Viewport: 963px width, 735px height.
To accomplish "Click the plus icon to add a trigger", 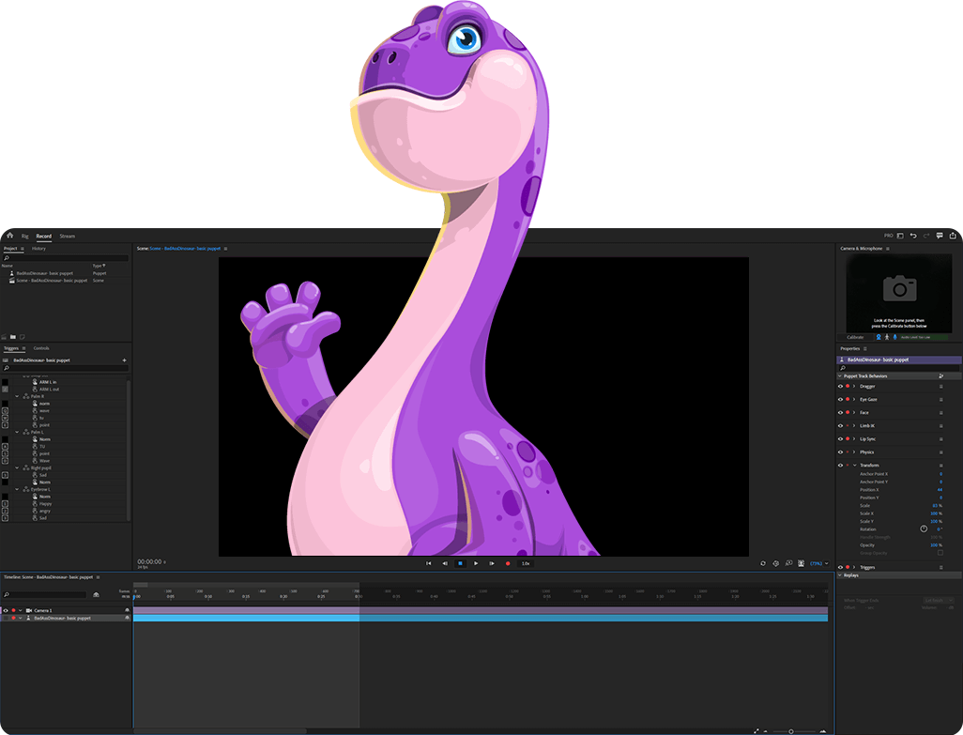I will click(x=124, y=360).
